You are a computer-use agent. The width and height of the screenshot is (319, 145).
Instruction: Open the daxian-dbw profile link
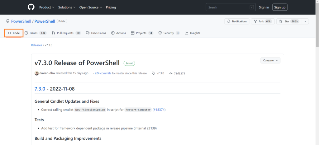click(x=47, y=73)
